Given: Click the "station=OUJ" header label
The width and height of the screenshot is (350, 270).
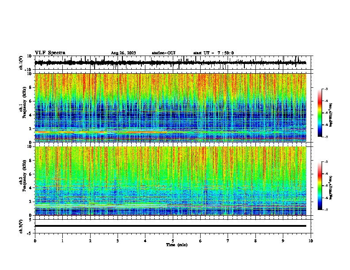Looking at the screenshot, I should tap(164, 53).
